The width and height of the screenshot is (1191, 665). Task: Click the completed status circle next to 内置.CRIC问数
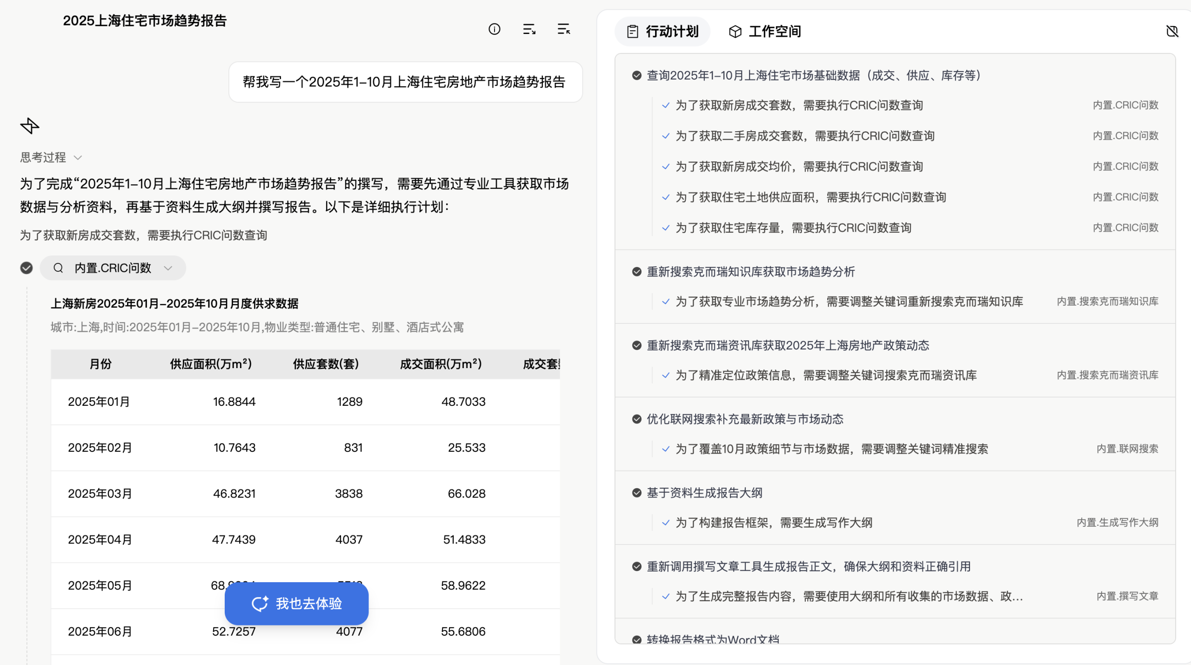(27, 268)
